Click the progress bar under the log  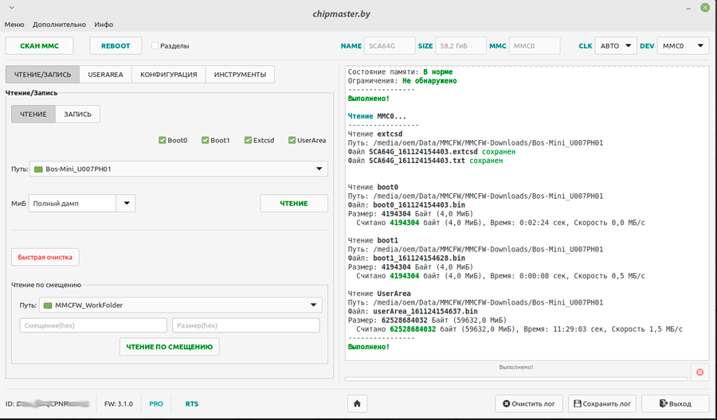coord(516,379)
